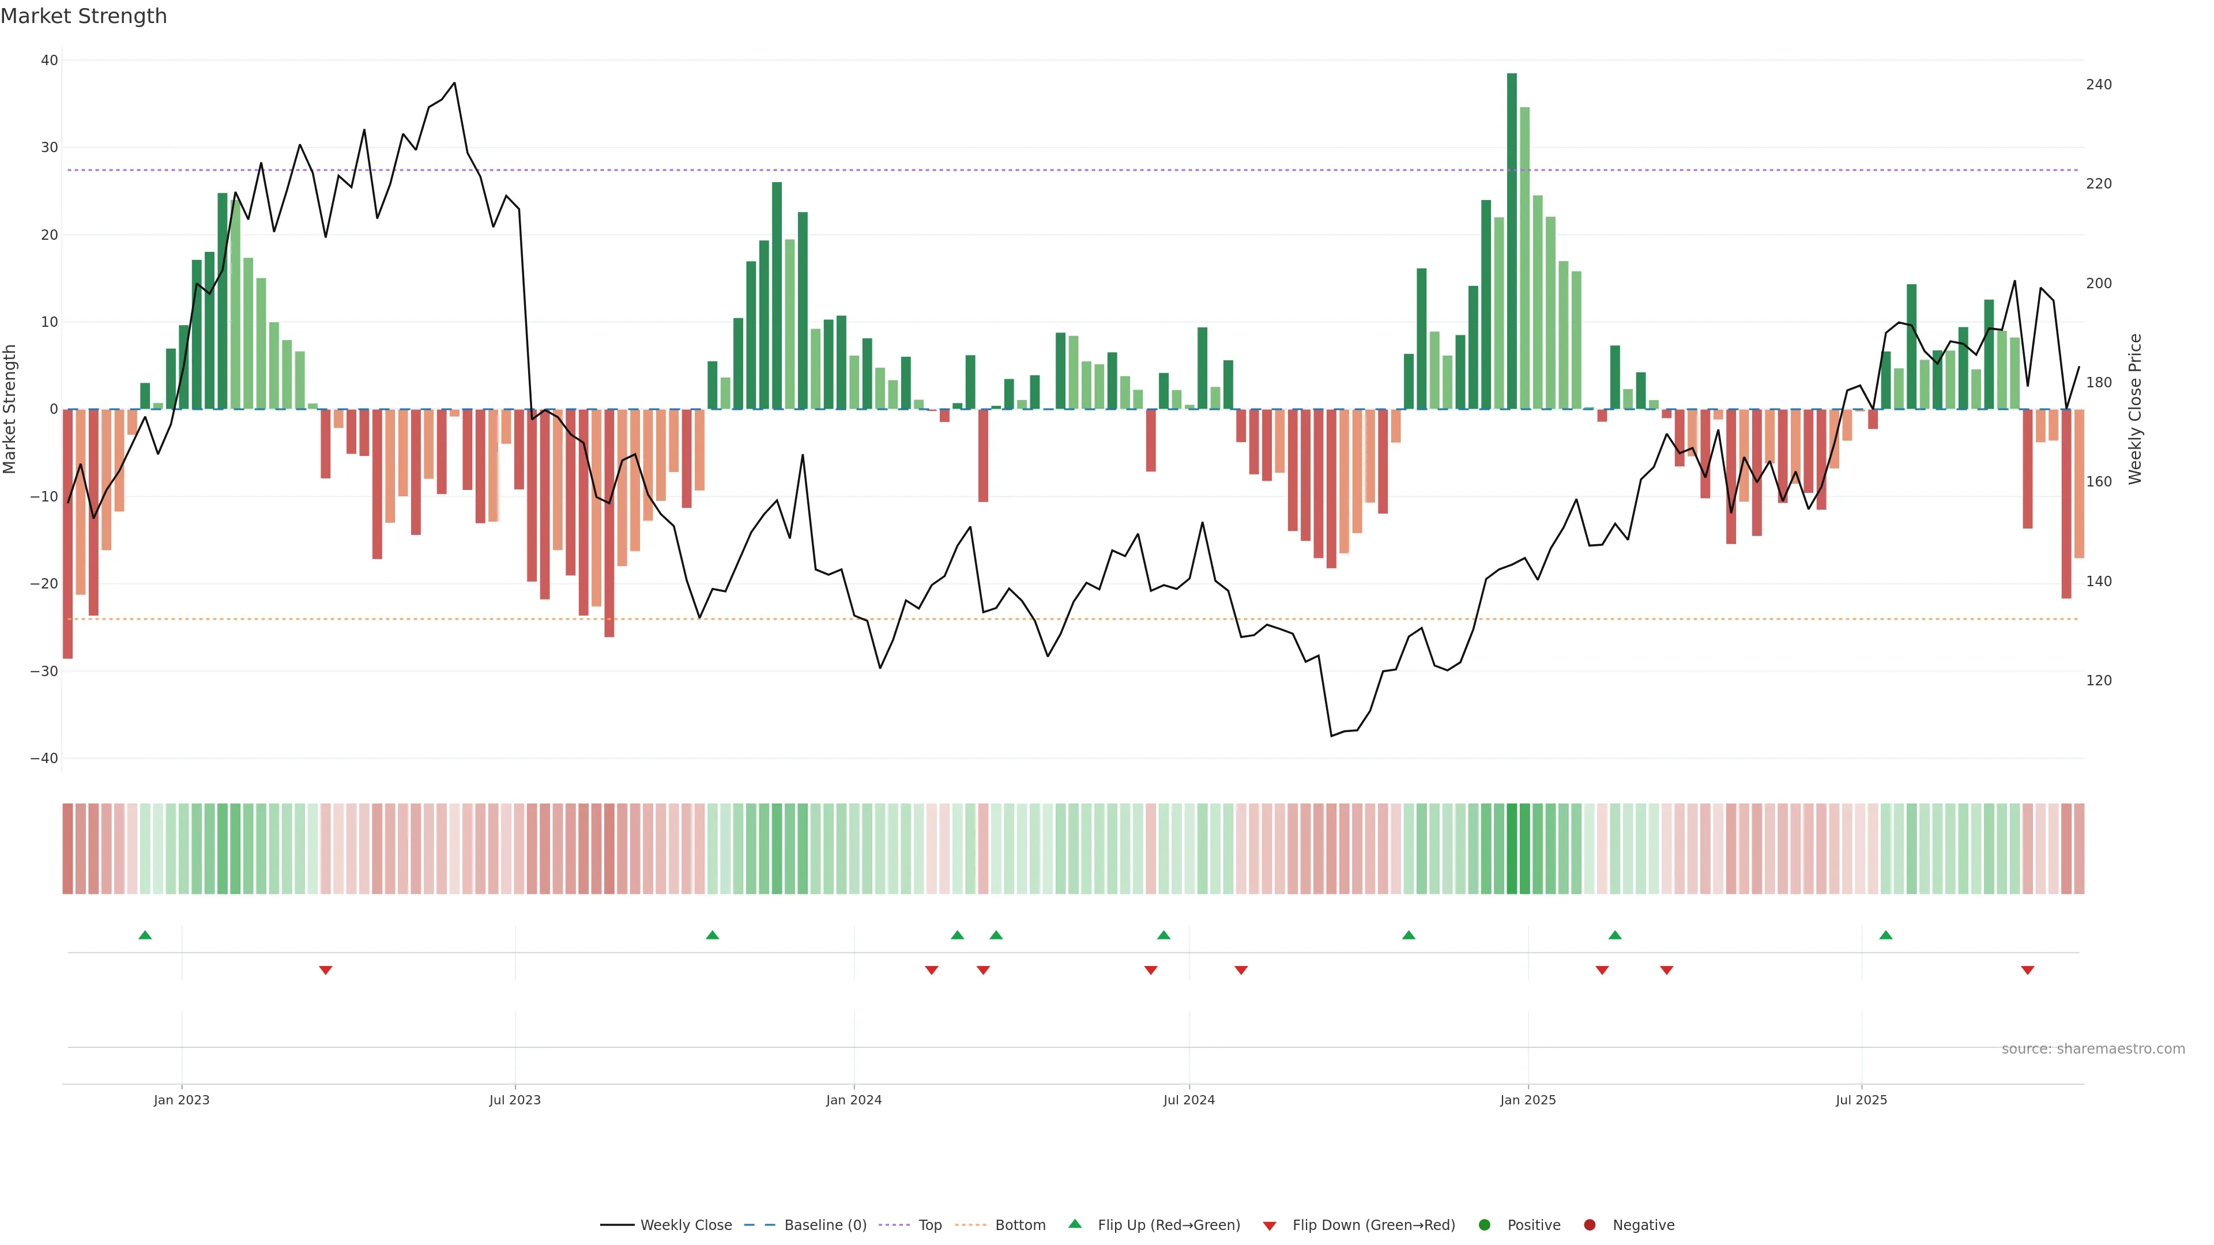Click the green Flip Up triangle in legend

click(x=1074, y=1224)
